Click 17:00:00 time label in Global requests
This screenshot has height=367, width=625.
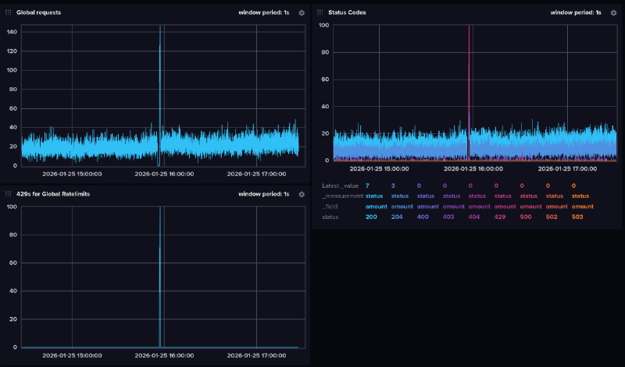[256, 175]
